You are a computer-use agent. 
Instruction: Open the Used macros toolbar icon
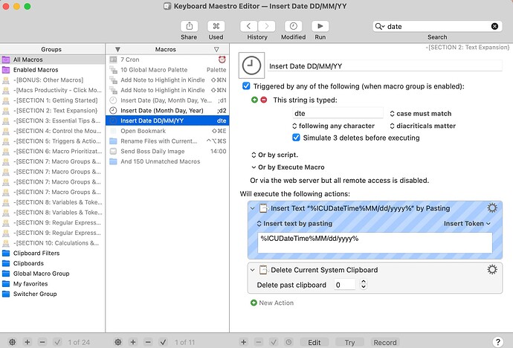(x=216, y=25)
